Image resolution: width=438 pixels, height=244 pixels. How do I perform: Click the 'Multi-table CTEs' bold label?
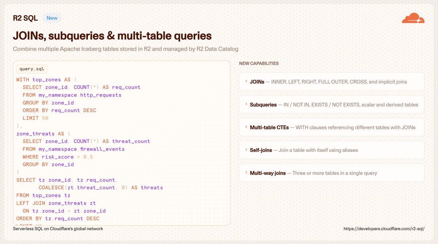pyautogui.click(x=269, y=127)
